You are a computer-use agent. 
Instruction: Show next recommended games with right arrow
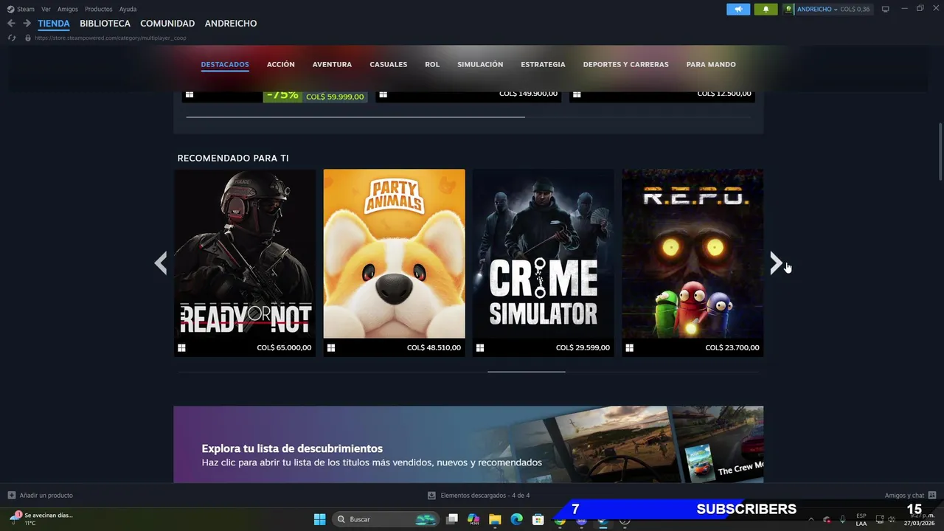[775, 263]
